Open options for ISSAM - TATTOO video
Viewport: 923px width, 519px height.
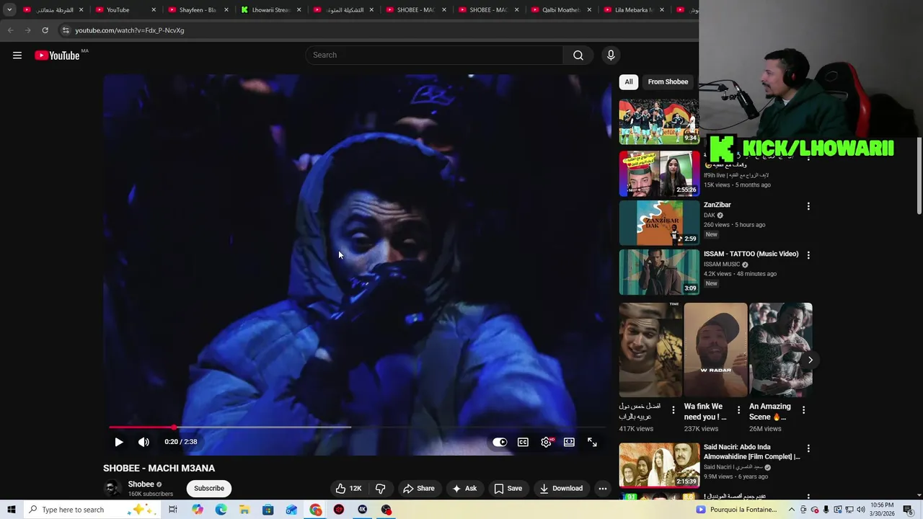click(808, 255)
